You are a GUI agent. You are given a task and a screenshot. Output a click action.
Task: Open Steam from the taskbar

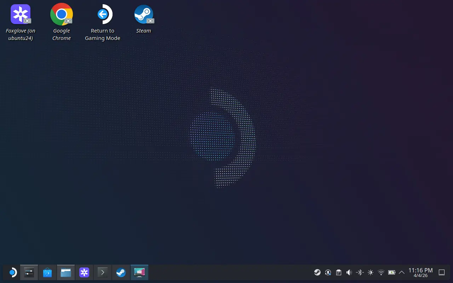121,272
